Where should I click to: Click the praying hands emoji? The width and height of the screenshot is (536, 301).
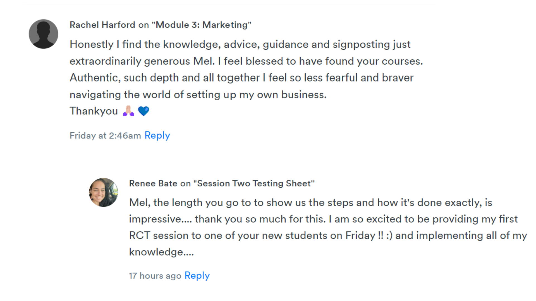(x=128, y=111)
